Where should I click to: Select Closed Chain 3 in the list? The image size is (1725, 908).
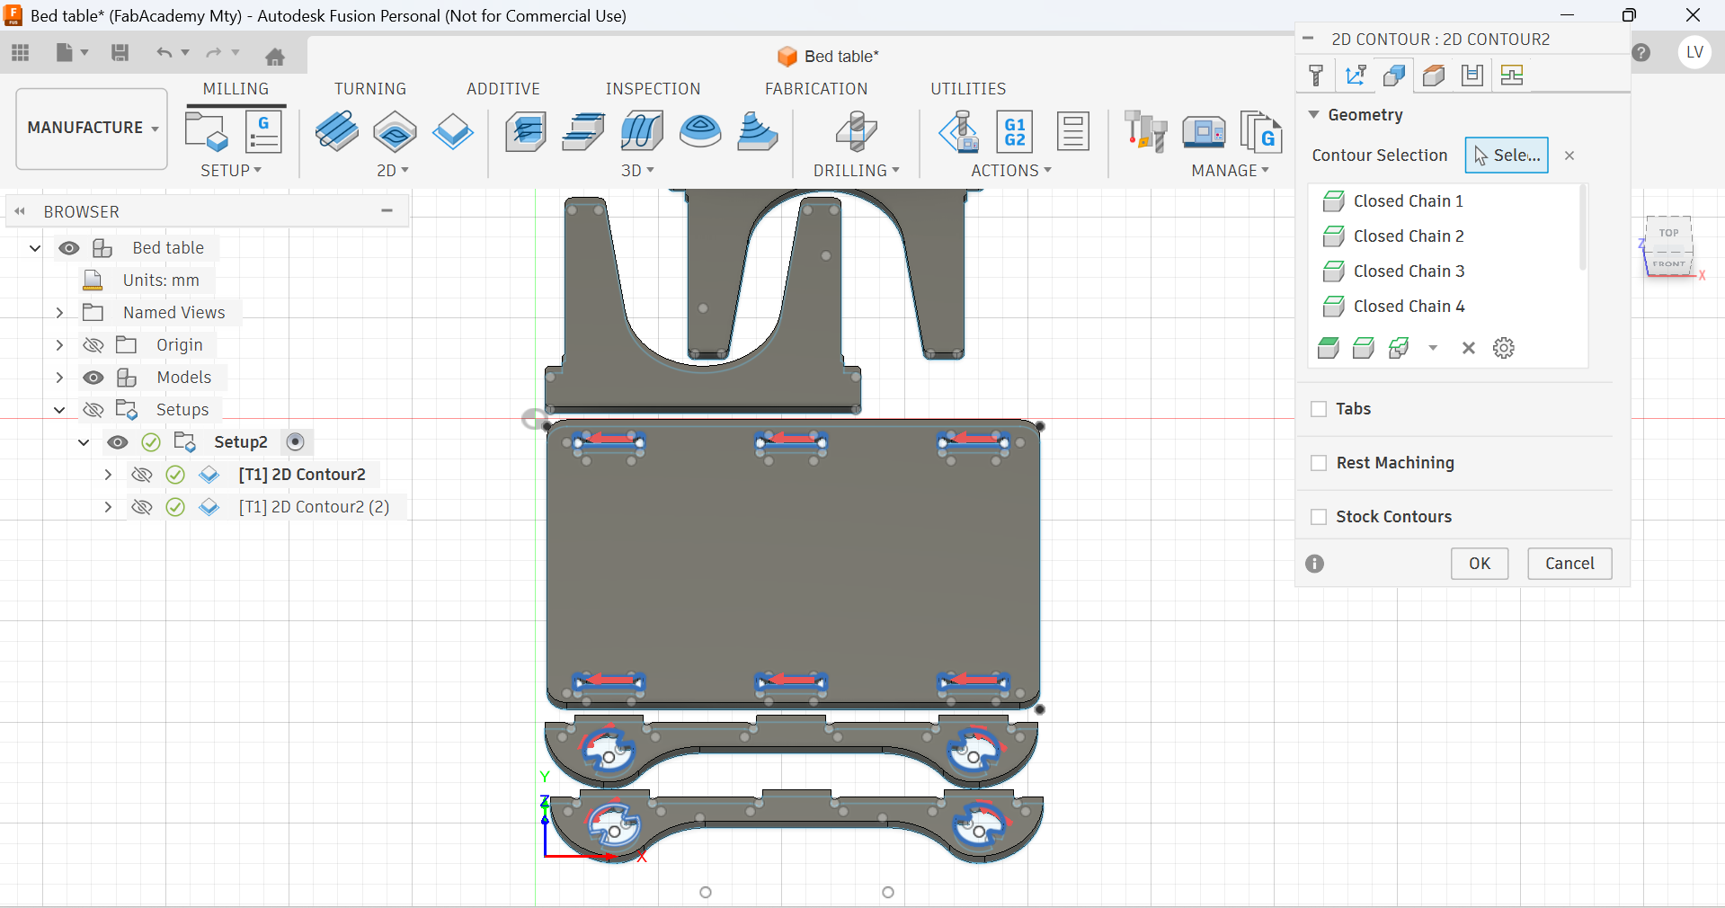1408,272
